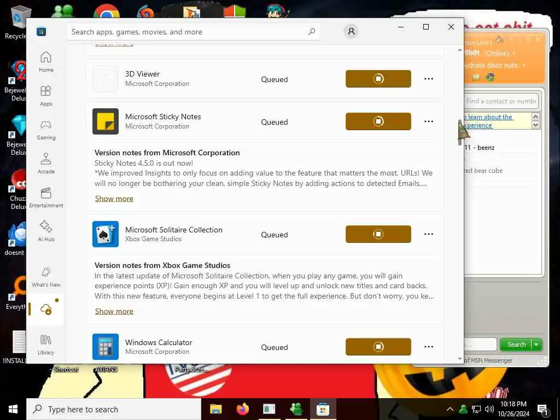Click the Messenger notice scroll down arrow
The width and height of the screenshot is (560, 420).
(x=535, y=125)
